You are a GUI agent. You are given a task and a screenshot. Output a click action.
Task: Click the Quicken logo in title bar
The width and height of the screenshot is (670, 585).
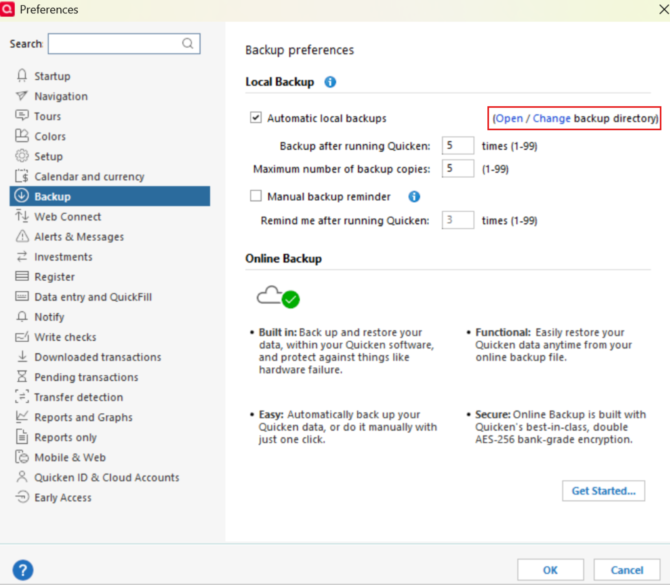coord(7,9)
